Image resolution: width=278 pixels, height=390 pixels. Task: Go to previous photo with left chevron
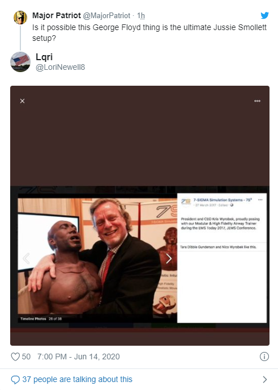click(26, 259)
